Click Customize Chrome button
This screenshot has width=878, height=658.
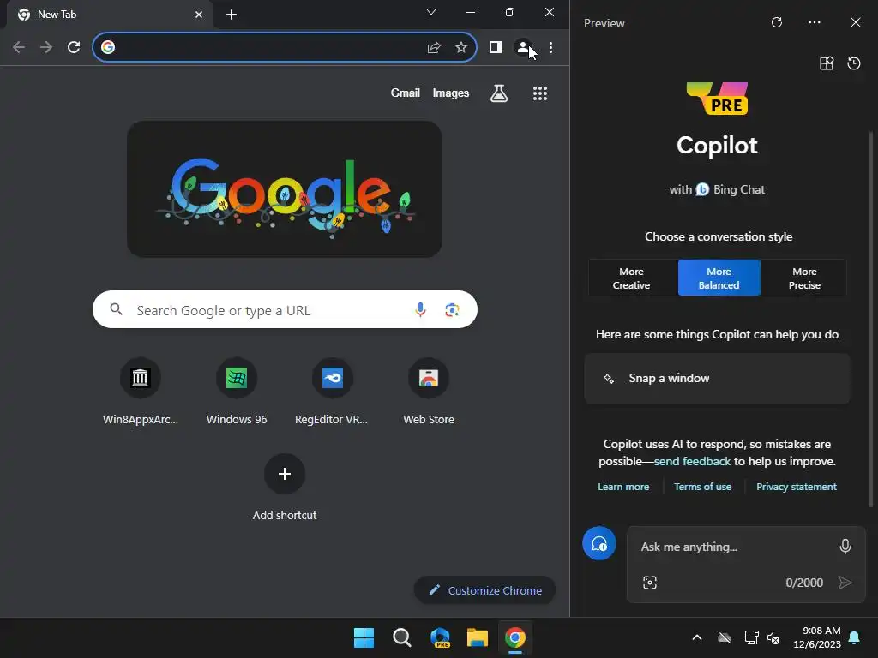pos(485,590)
